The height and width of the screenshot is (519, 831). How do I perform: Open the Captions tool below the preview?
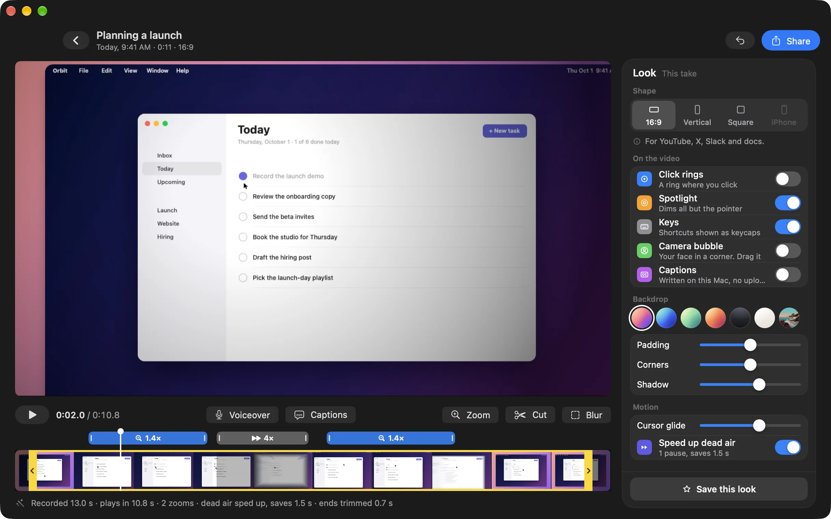[x=321, y=415]
